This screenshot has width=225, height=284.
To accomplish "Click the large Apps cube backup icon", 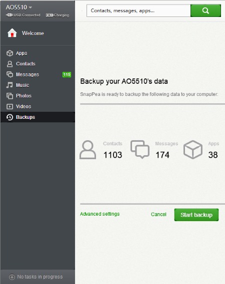I will click(193, 150).
